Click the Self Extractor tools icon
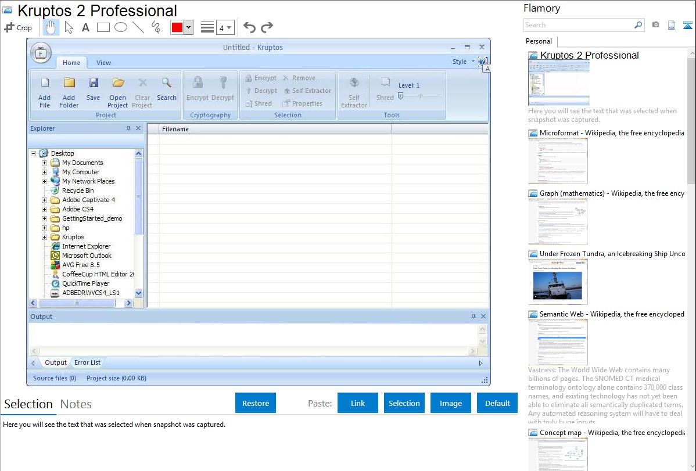Viewport: 696px width, 471px height. tap(354, 82)
